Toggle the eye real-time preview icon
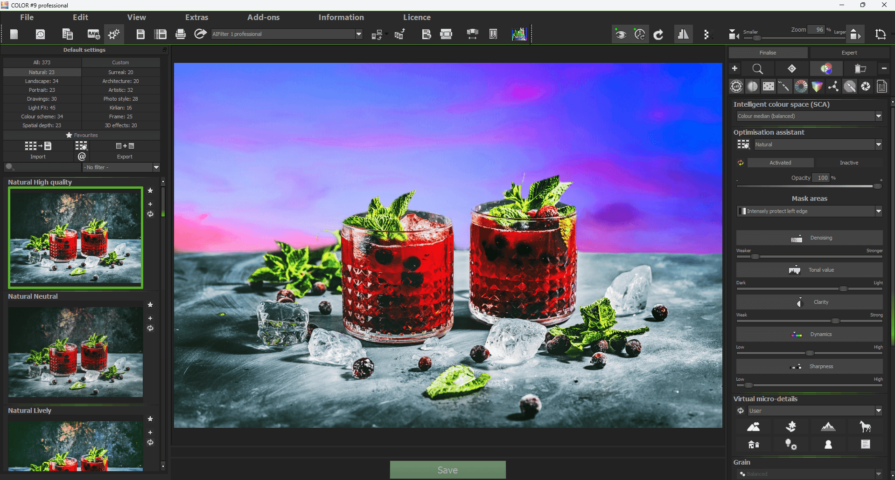The width and height of the screenshot is (895, 480). click(x=621, y=34)
